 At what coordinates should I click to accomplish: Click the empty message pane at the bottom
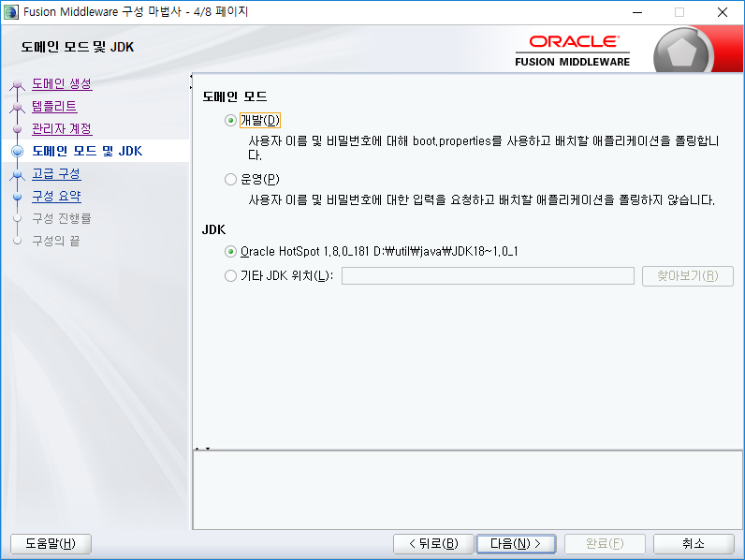click(468, 490)
